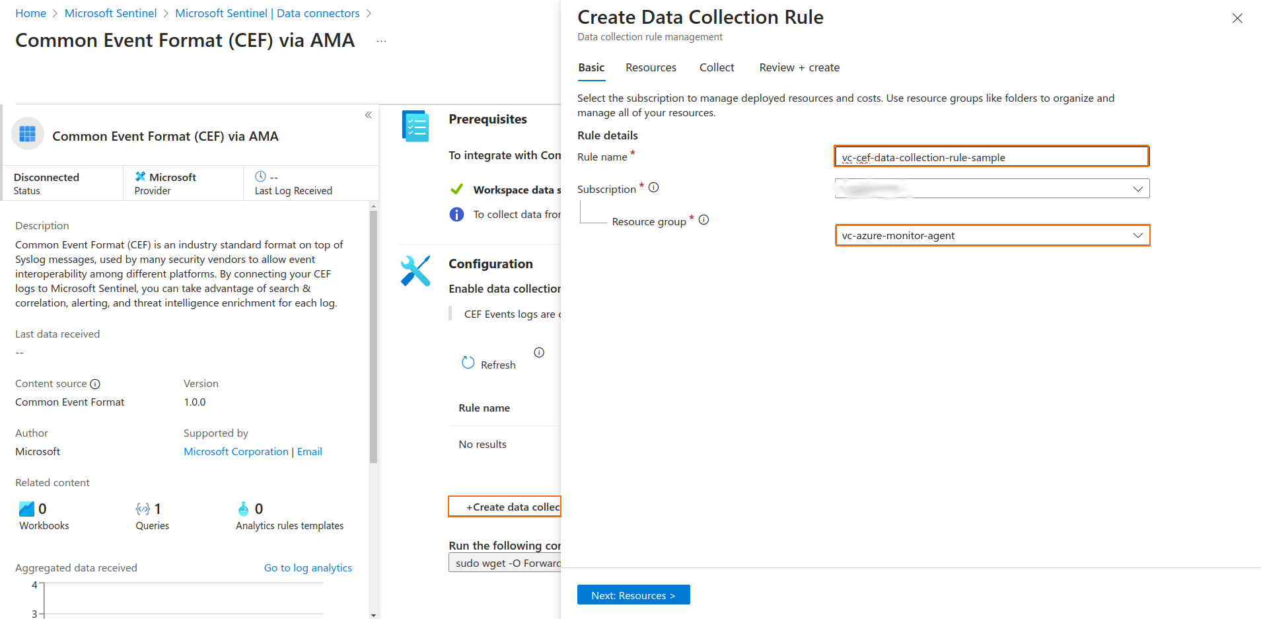Open the ellipsis menu beside page title

click(x=381, y=41)
